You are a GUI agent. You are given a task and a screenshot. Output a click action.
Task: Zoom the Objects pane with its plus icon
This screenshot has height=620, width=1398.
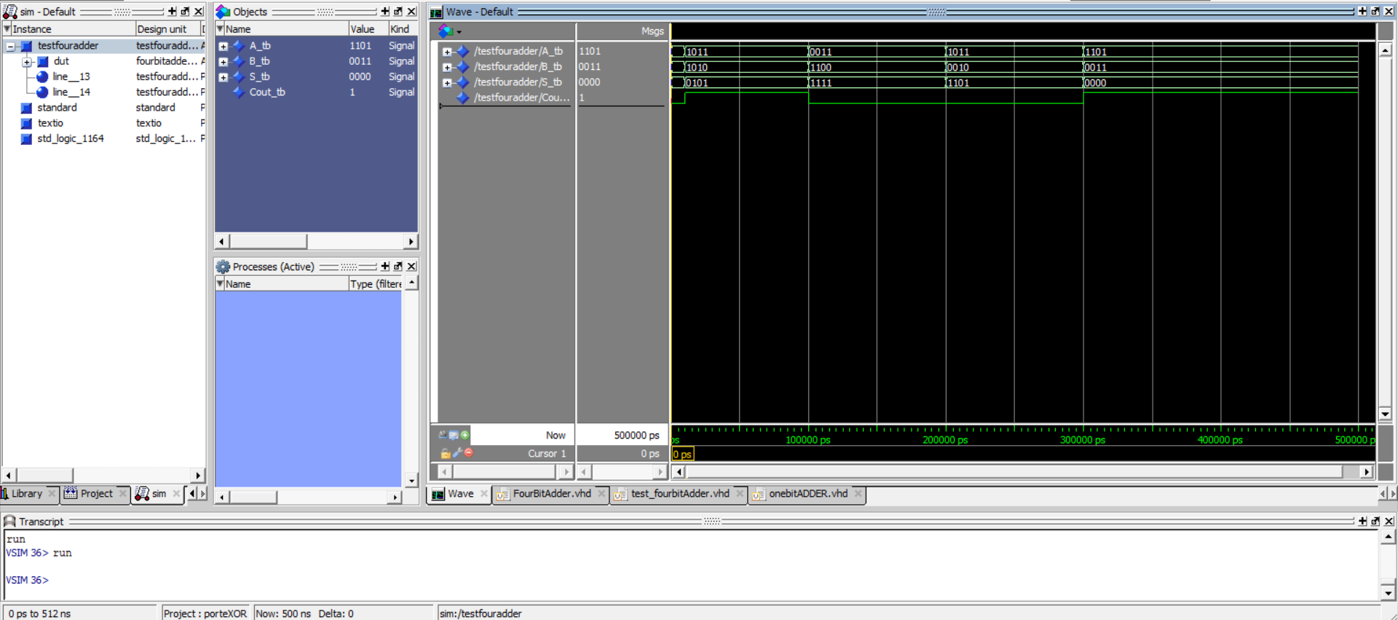click(385, 12)
